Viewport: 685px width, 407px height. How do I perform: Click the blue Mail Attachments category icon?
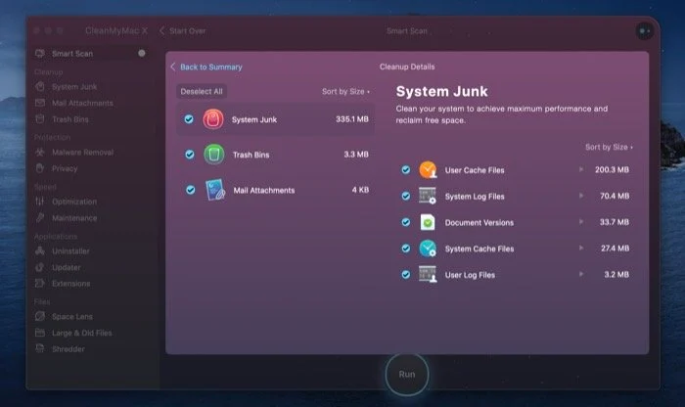[215, 190]
